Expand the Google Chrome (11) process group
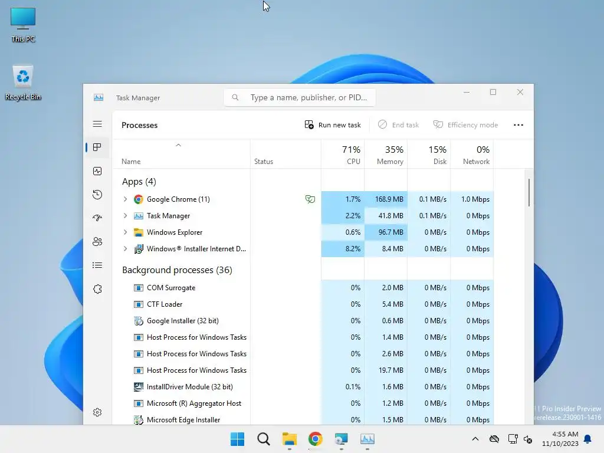 [x=125, y=199]
